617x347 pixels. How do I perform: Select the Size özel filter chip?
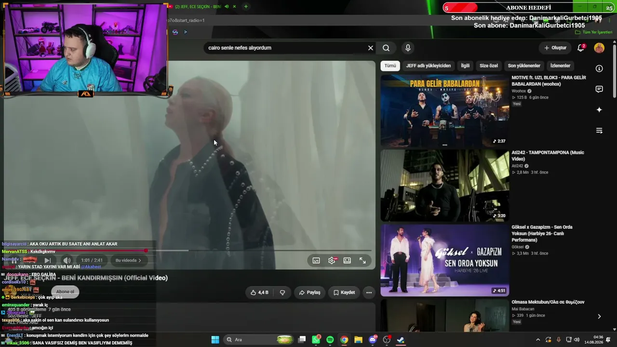(x=488, y=66)
